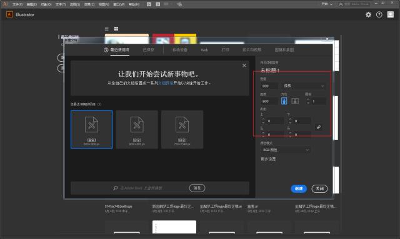Switch start screen to grid view

pos(116,29)
